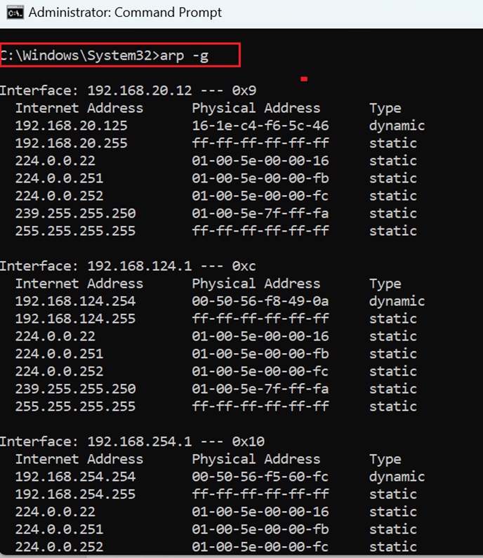Click IP address 192.168.124.255
Viewport: 483px width, 558px height.
[75, 319]
